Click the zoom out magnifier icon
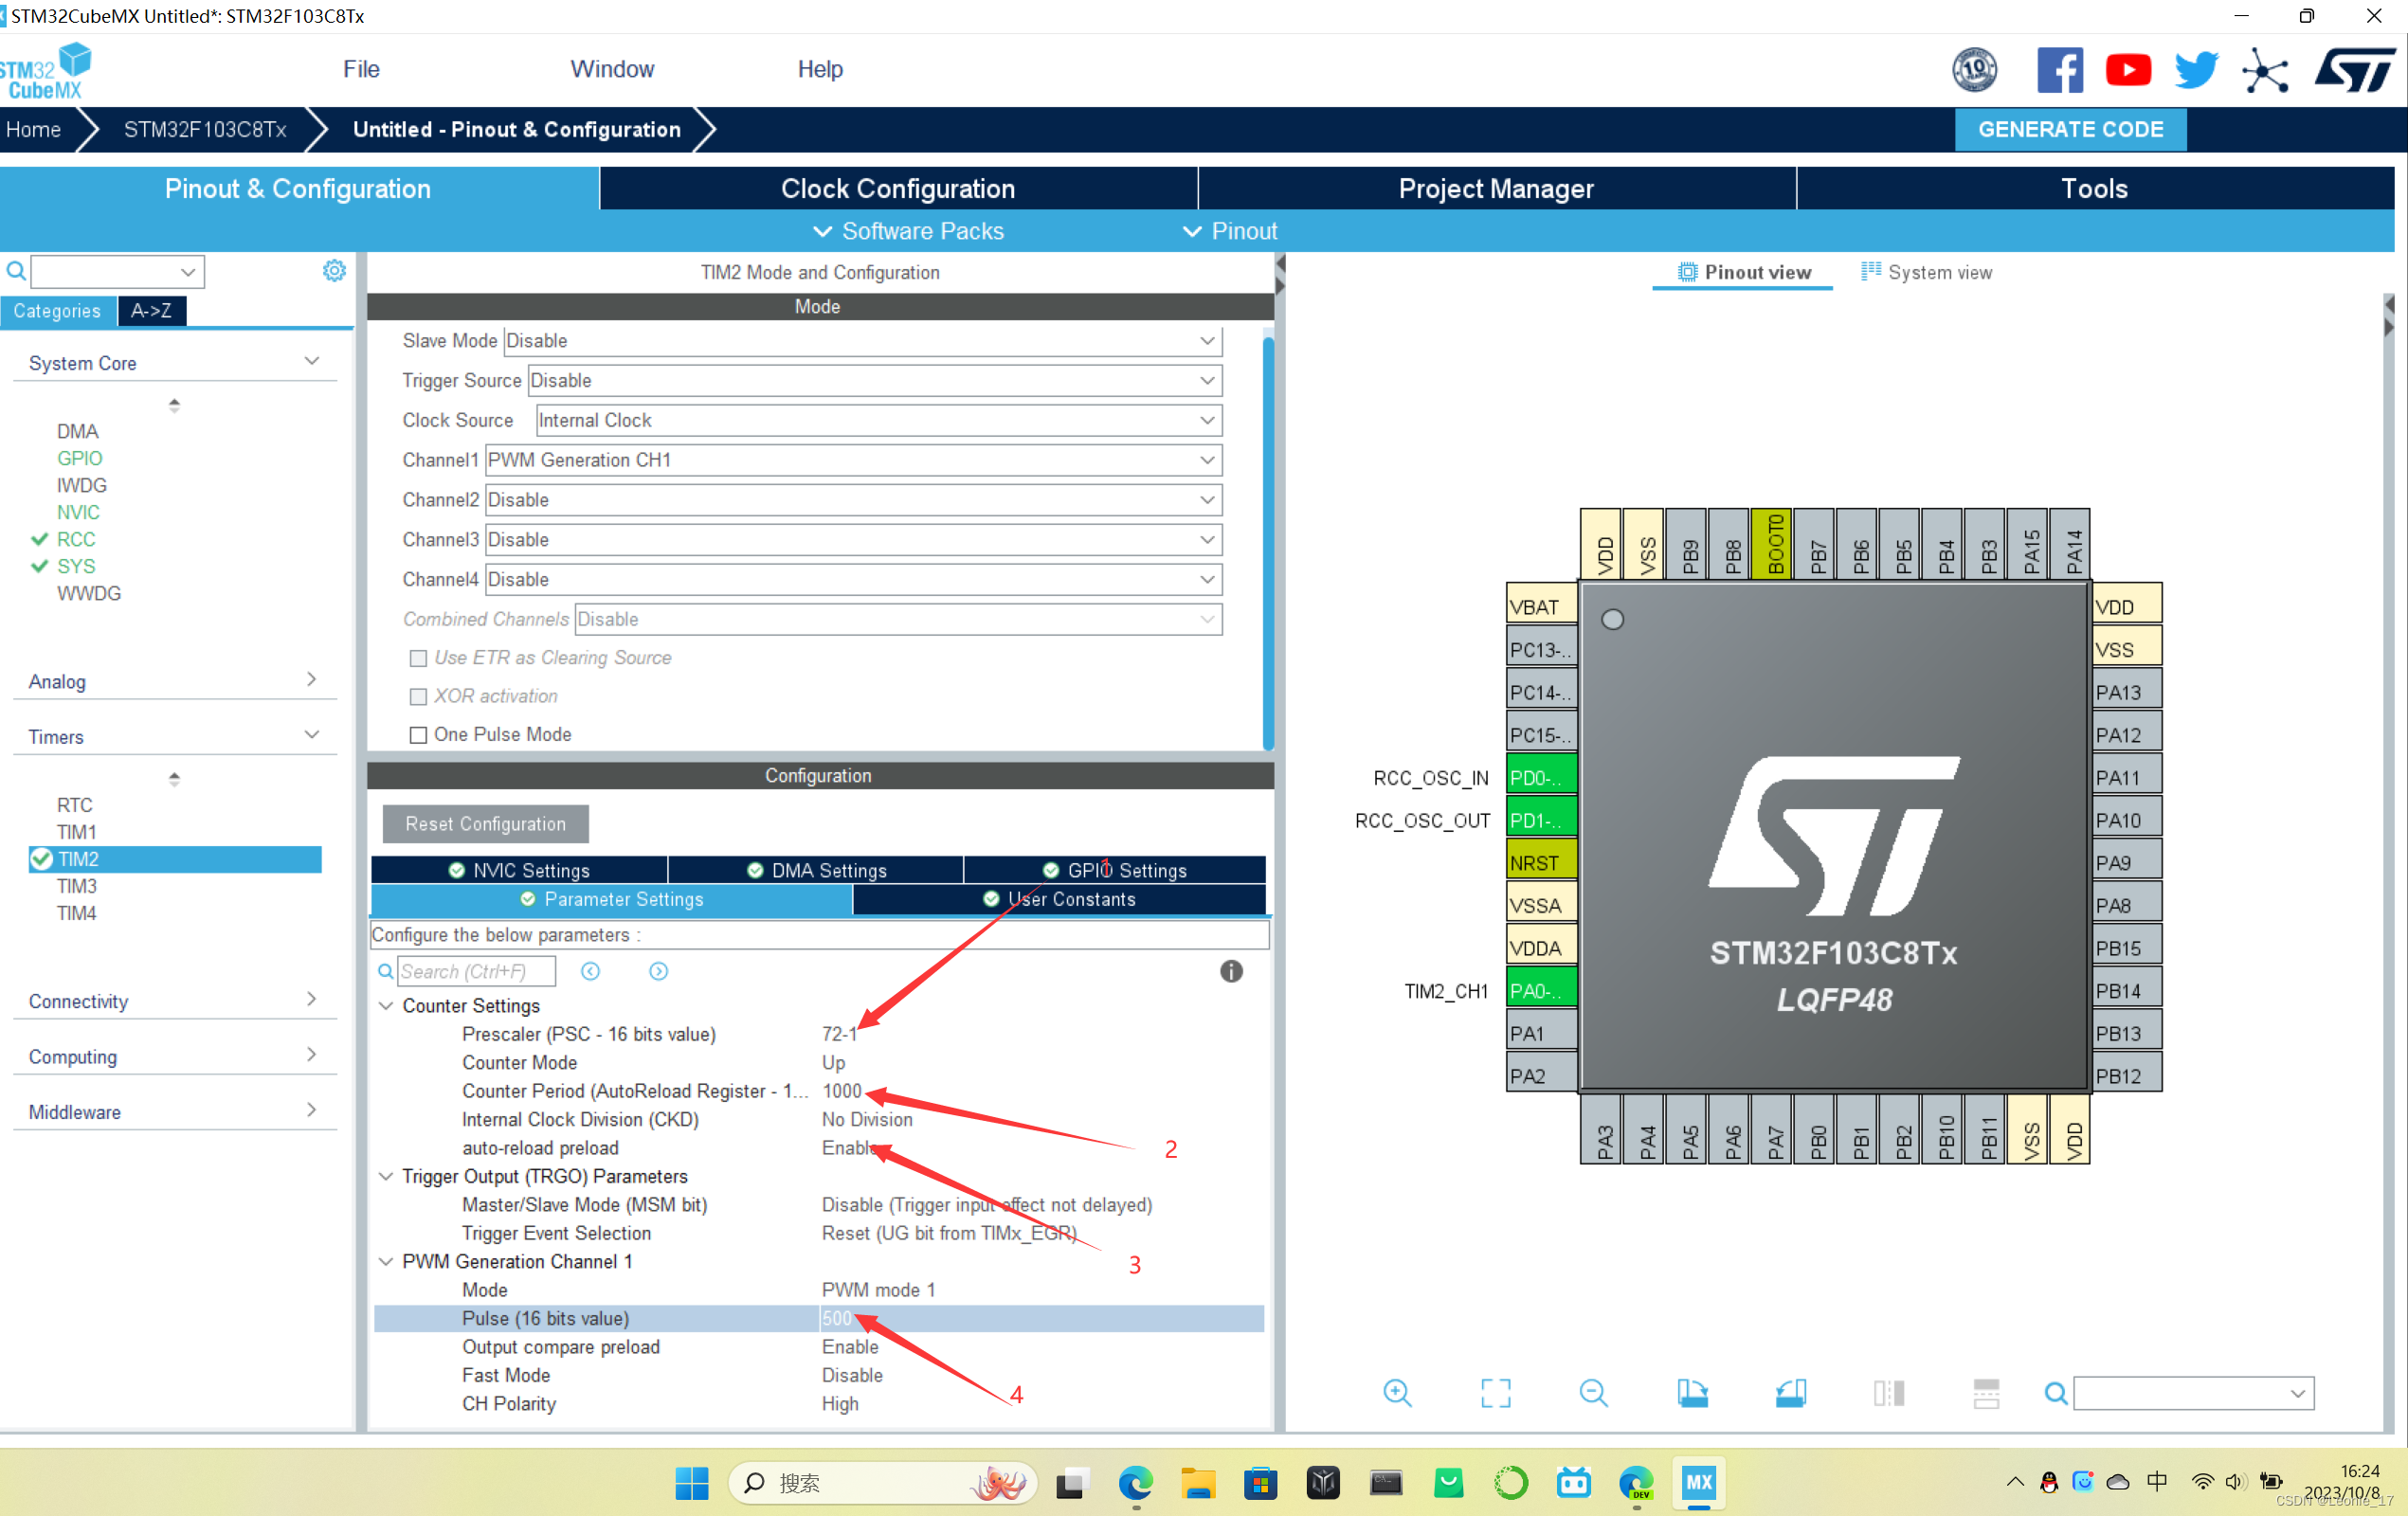Screen dimensions: 2408x1516 [1593, 1393]
